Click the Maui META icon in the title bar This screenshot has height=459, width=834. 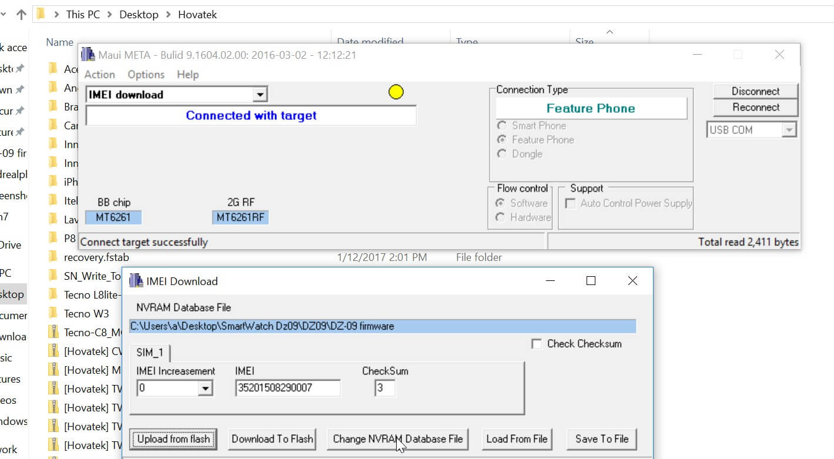tap(87, 53)
